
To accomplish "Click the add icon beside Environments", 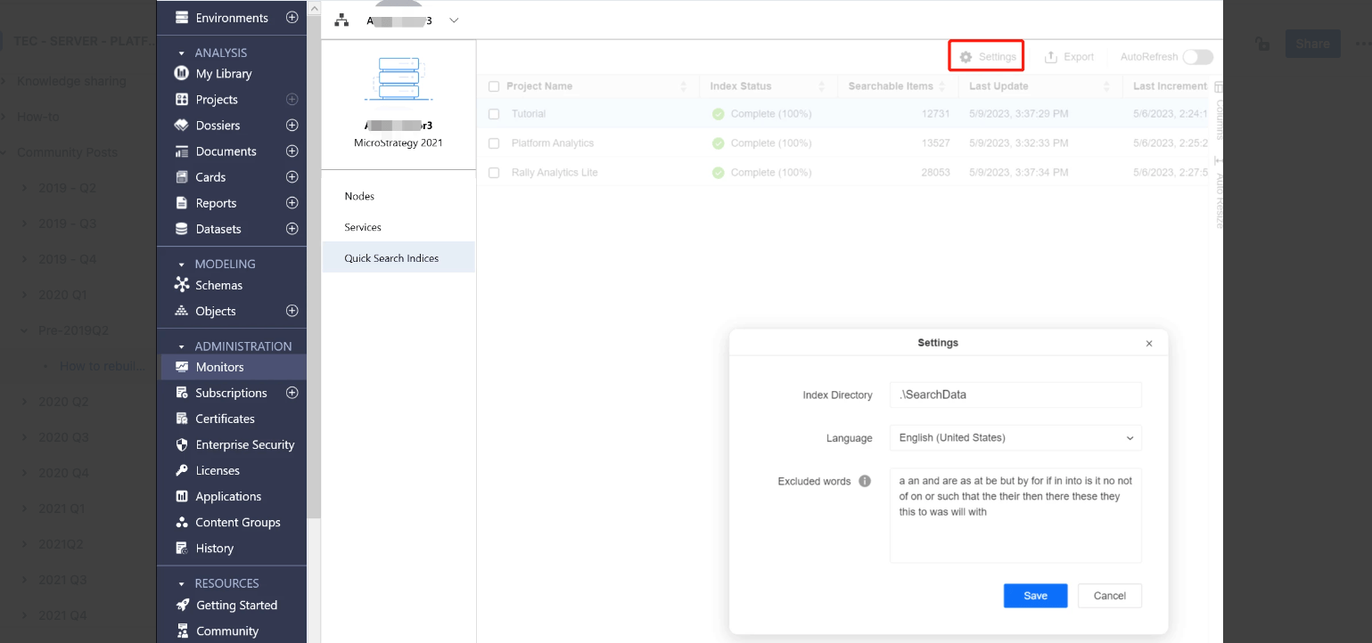I will click(x=292, y=18).
